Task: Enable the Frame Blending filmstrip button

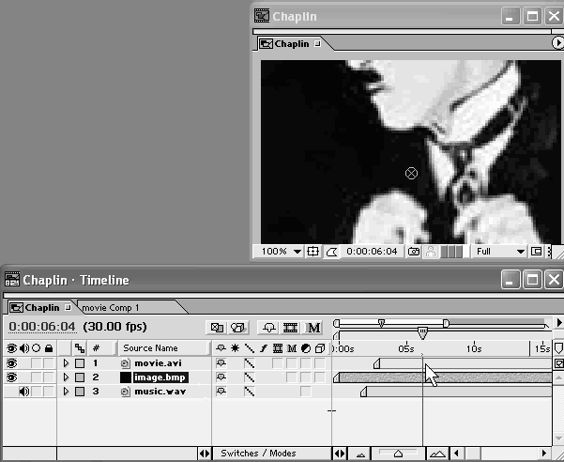Action: [290, 328]
